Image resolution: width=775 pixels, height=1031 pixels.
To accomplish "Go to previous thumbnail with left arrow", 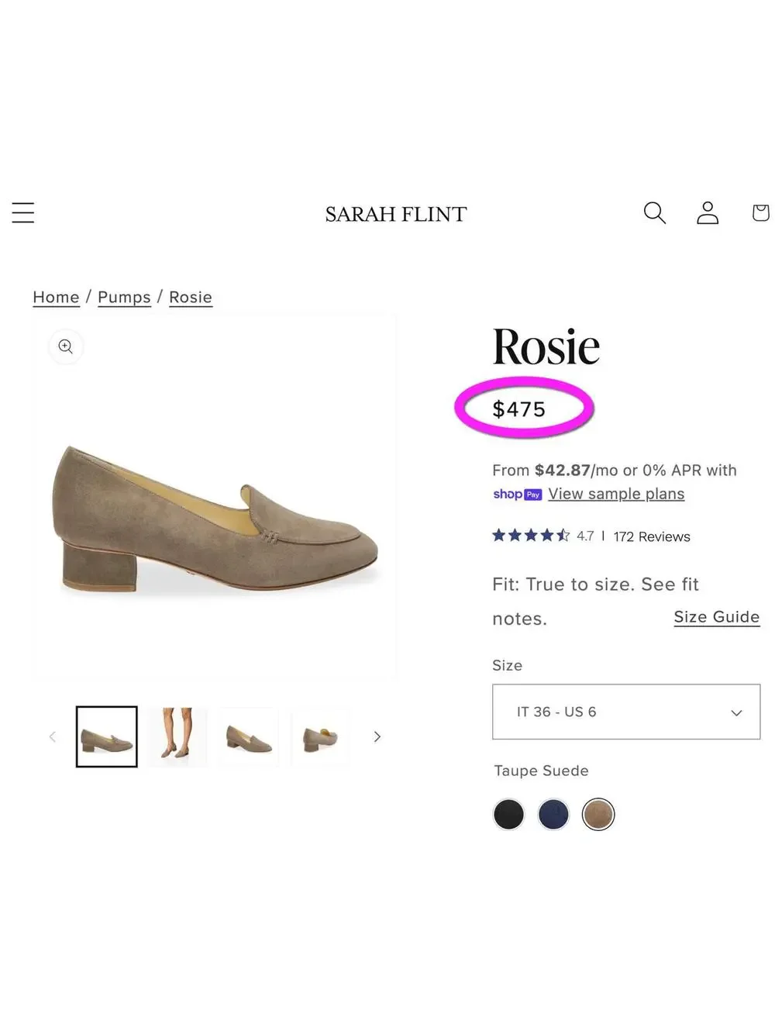I will (53, 736).
